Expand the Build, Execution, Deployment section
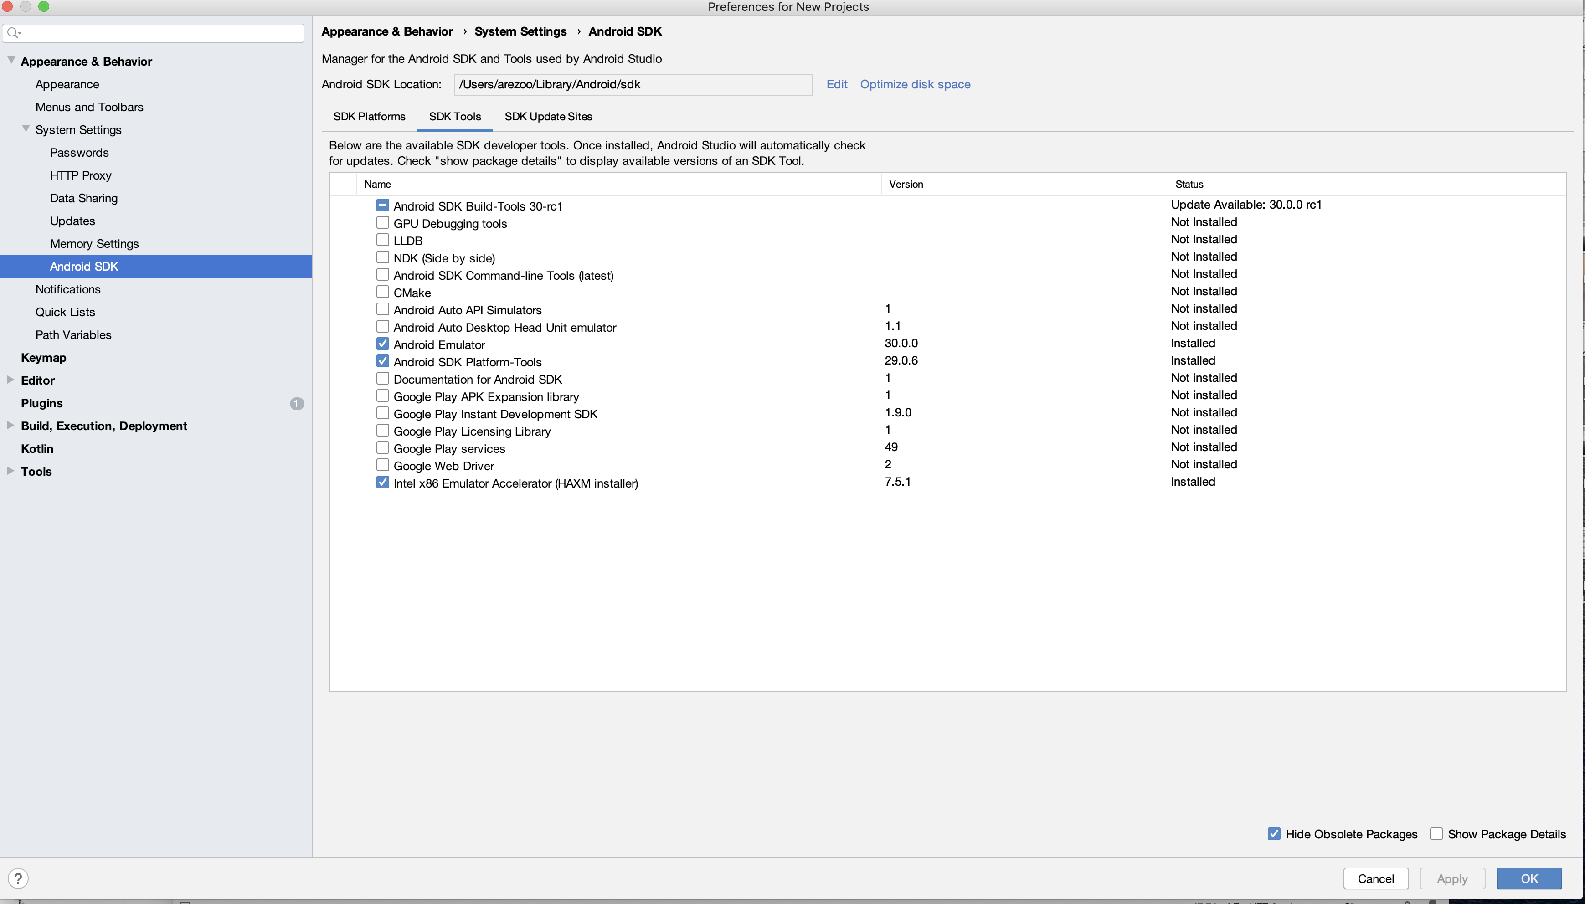This screenshot has height=904, width=1585. 11,426
